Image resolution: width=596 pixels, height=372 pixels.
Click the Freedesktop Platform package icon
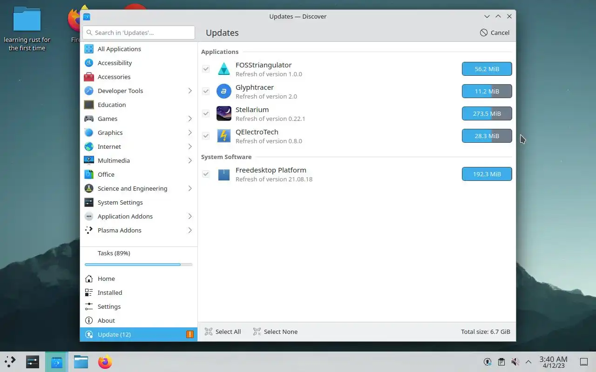coord(224,174)
